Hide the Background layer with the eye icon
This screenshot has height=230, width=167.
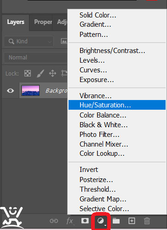(x=11, y=91)
